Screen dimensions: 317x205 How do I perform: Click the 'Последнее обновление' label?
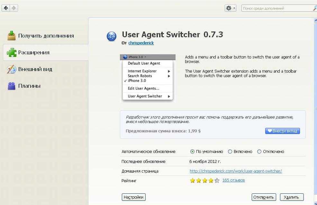tap(143, 161)
